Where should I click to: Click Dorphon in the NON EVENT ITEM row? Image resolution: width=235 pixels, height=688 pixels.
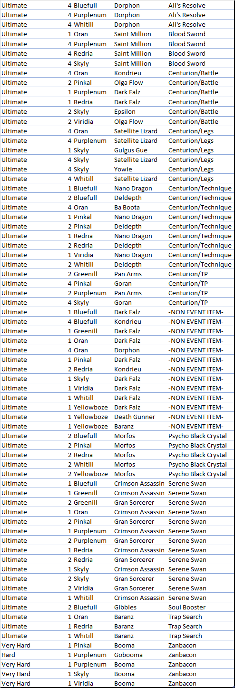tap(127, 350)
